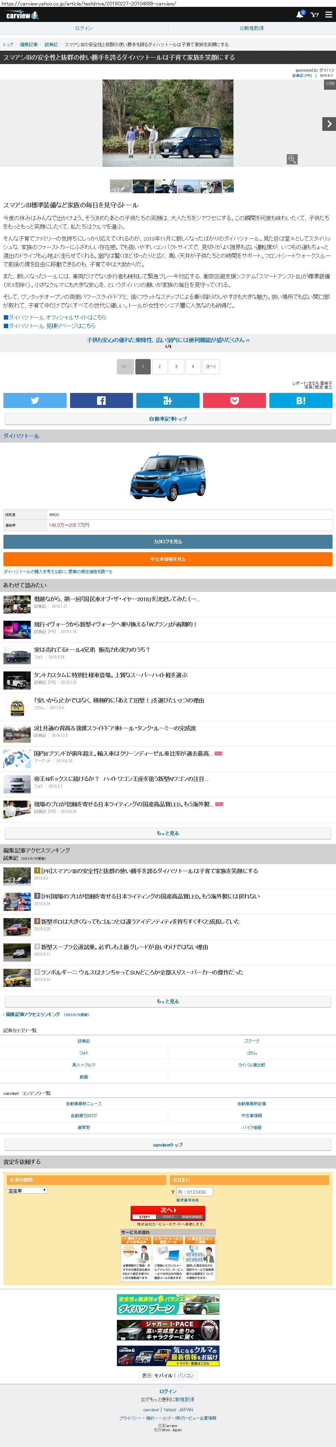The width and height of the screenshot is (336, 1447).
Task: Go to トップ breadcrumb
Action: [x=8, y=45]
